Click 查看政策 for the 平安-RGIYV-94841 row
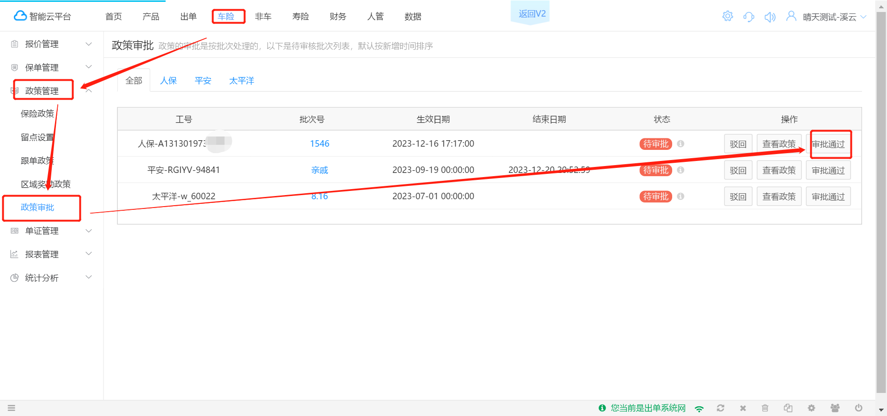Viewport: 887px width, 416px height. pyautogui.click(x=779, y=170)
